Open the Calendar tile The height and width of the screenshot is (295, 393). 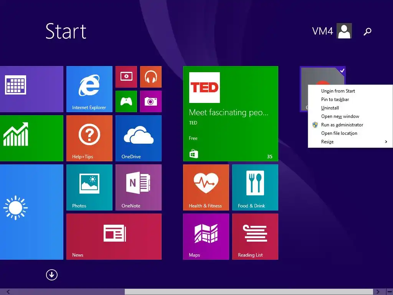pos(31,89)
